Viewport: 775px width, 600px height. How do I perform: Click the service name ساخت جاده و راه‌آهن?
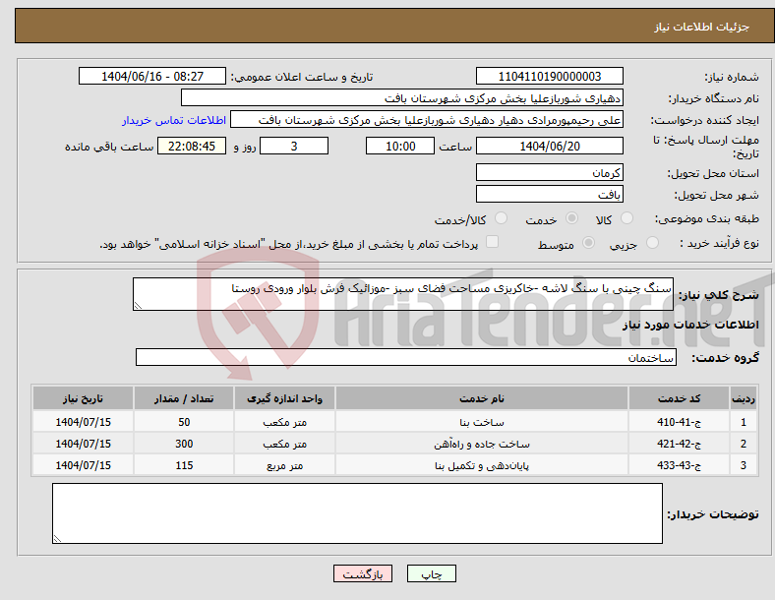tap(481, 444)
